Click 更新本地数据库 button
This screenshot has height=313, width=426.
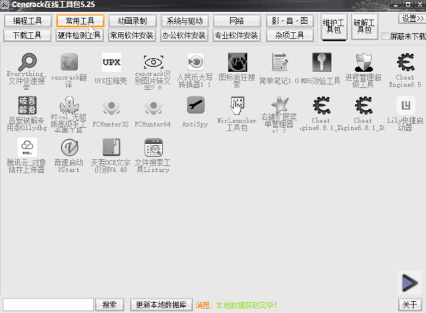tap(161, 305)
